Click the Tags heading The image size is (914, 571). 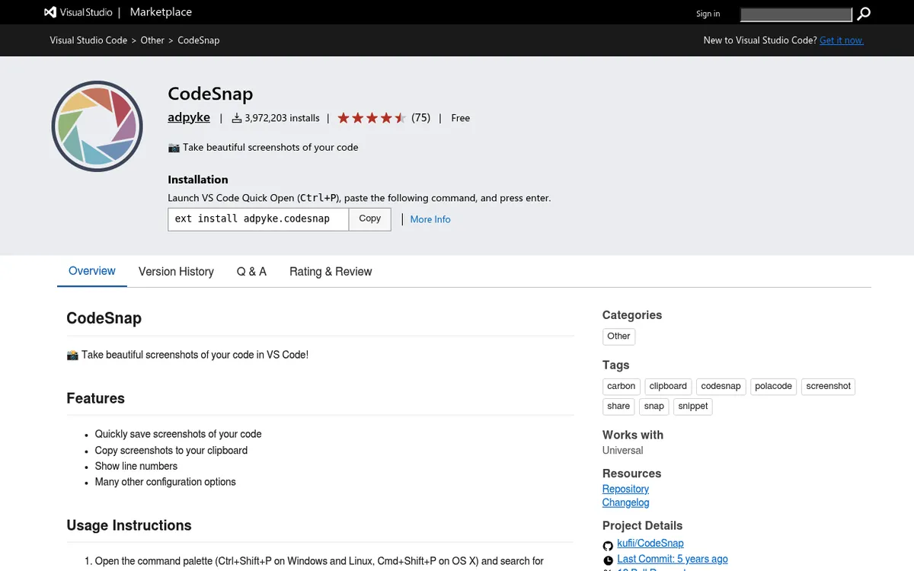(x=616, y=365)
